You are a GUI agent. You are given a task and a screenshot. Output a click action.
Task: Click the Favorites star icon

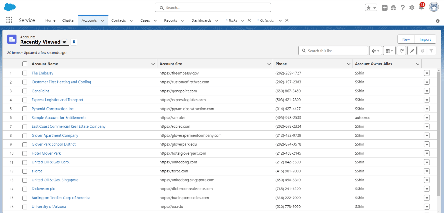tap(368, 8)
